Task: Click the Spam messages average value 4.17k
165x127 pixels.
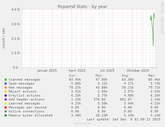Action: point(129,84)
